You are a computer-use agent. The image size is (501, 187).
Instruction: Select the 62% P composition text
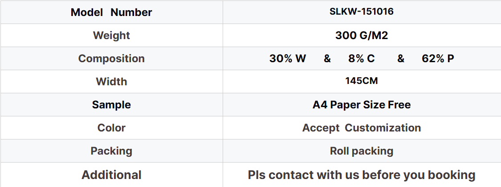pyautogui.click(x=438, y=58)
